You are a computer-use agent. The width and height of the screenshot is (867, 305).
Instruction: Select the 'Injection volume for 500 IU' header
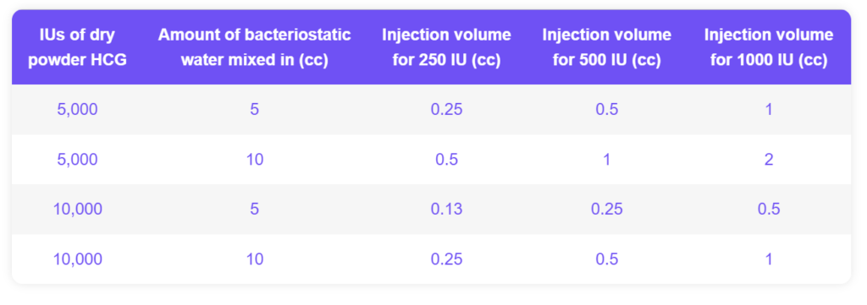(607, 47)
